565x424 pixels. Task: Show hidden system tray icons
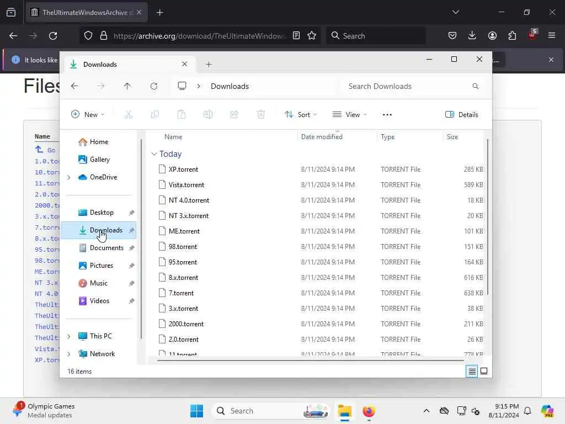(427, 411)
